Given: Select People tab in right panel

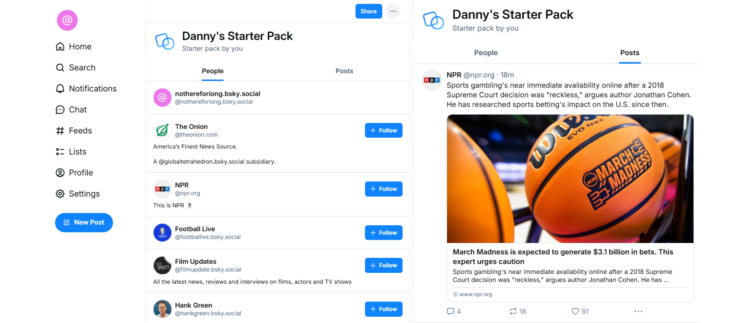Looking at the screenshot, I should pyautogui.click(x=486, y=53).
